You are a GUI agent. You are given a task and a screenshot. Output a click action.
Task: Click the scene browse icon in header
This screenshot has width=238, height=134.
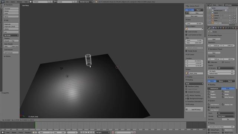click(55, 2)
